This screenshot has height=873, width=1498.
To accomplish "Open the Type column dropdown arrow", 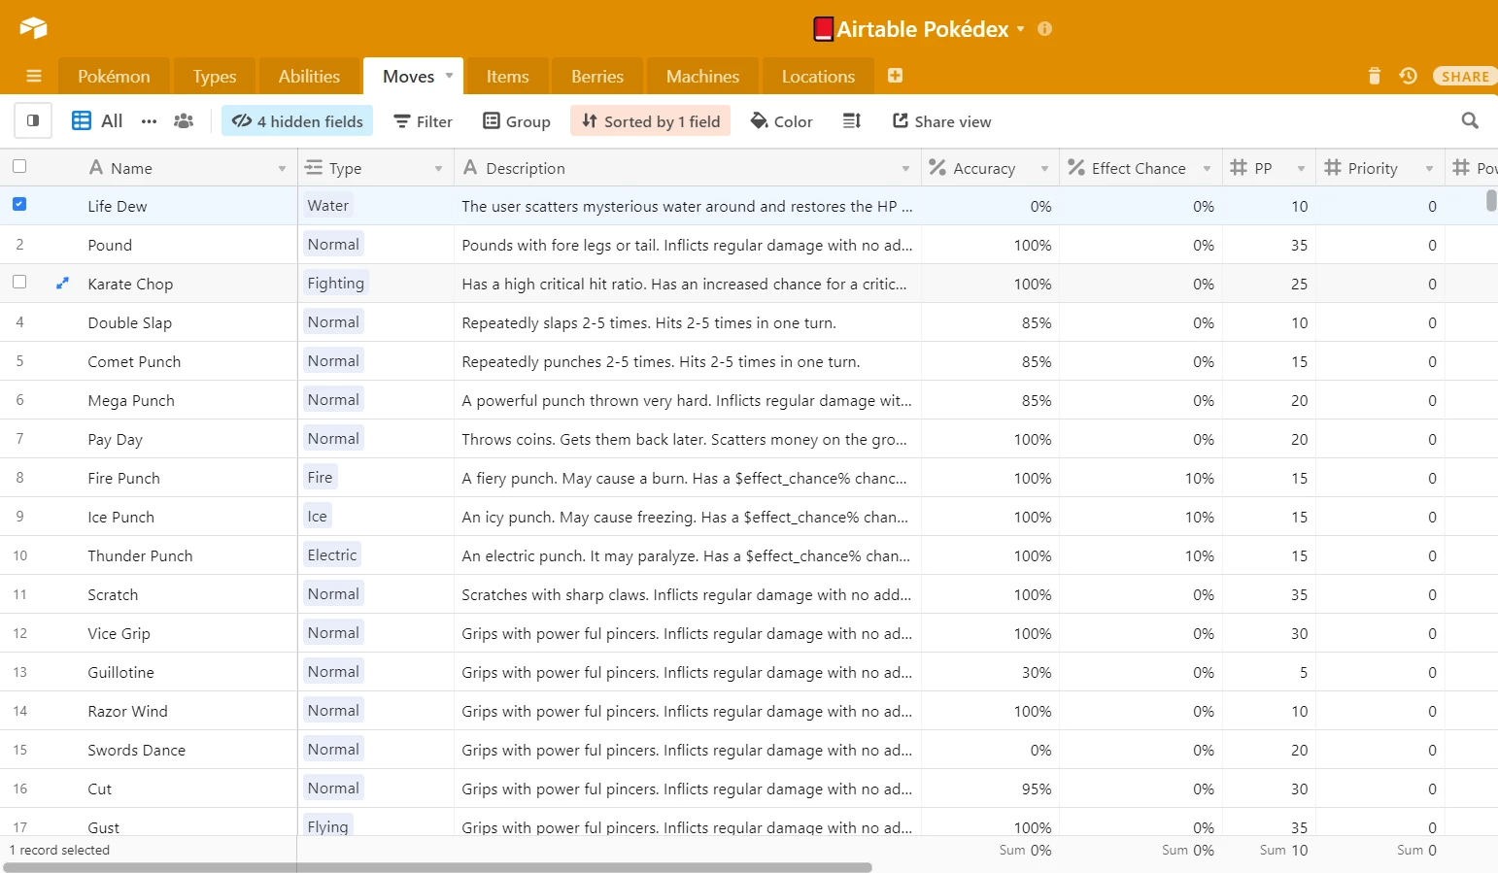I will coord(439,169).
